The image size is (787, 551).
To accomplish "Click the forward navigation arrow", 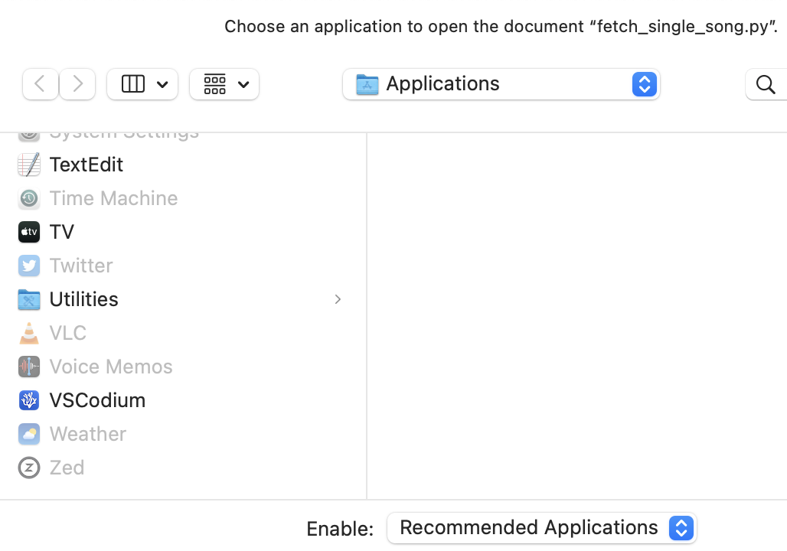I will (x=77, y=83).
